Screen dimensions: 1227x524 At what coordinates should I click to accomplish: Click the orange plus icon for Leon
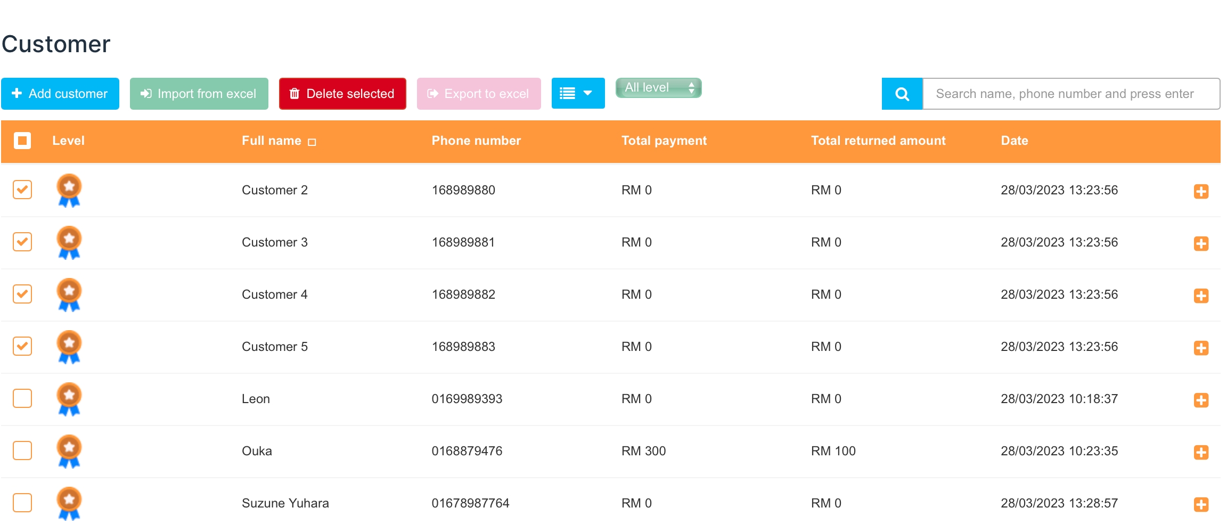(x=1200, y=400)
